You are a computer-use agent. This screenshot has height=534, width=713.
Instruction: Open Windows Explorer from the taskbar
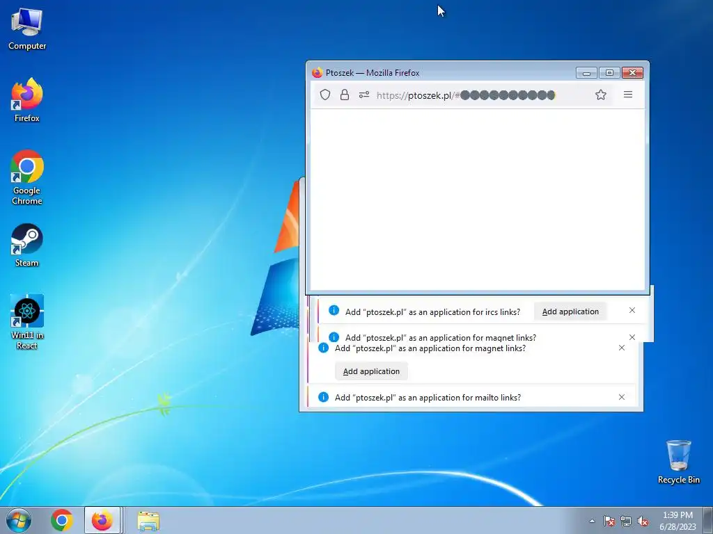click(x=148, y=521)
